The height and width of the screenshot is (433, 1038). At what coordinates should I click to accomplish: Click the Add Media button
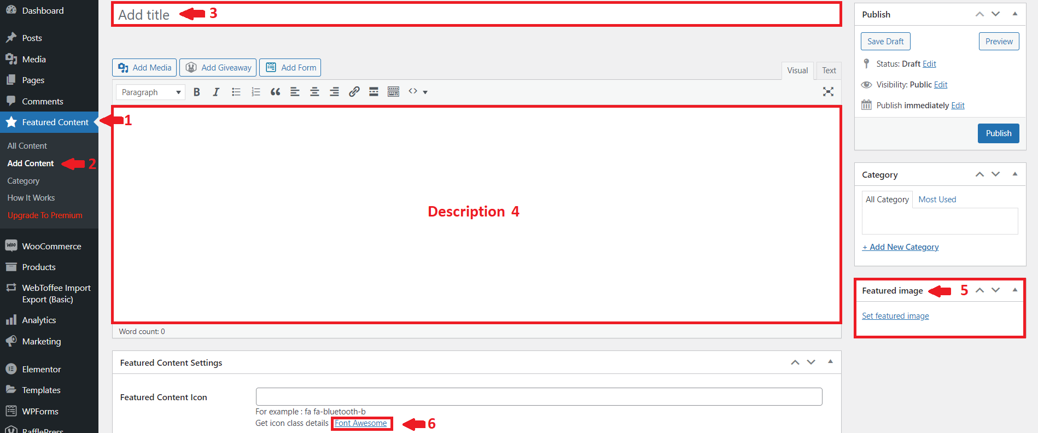coord(144,68)
